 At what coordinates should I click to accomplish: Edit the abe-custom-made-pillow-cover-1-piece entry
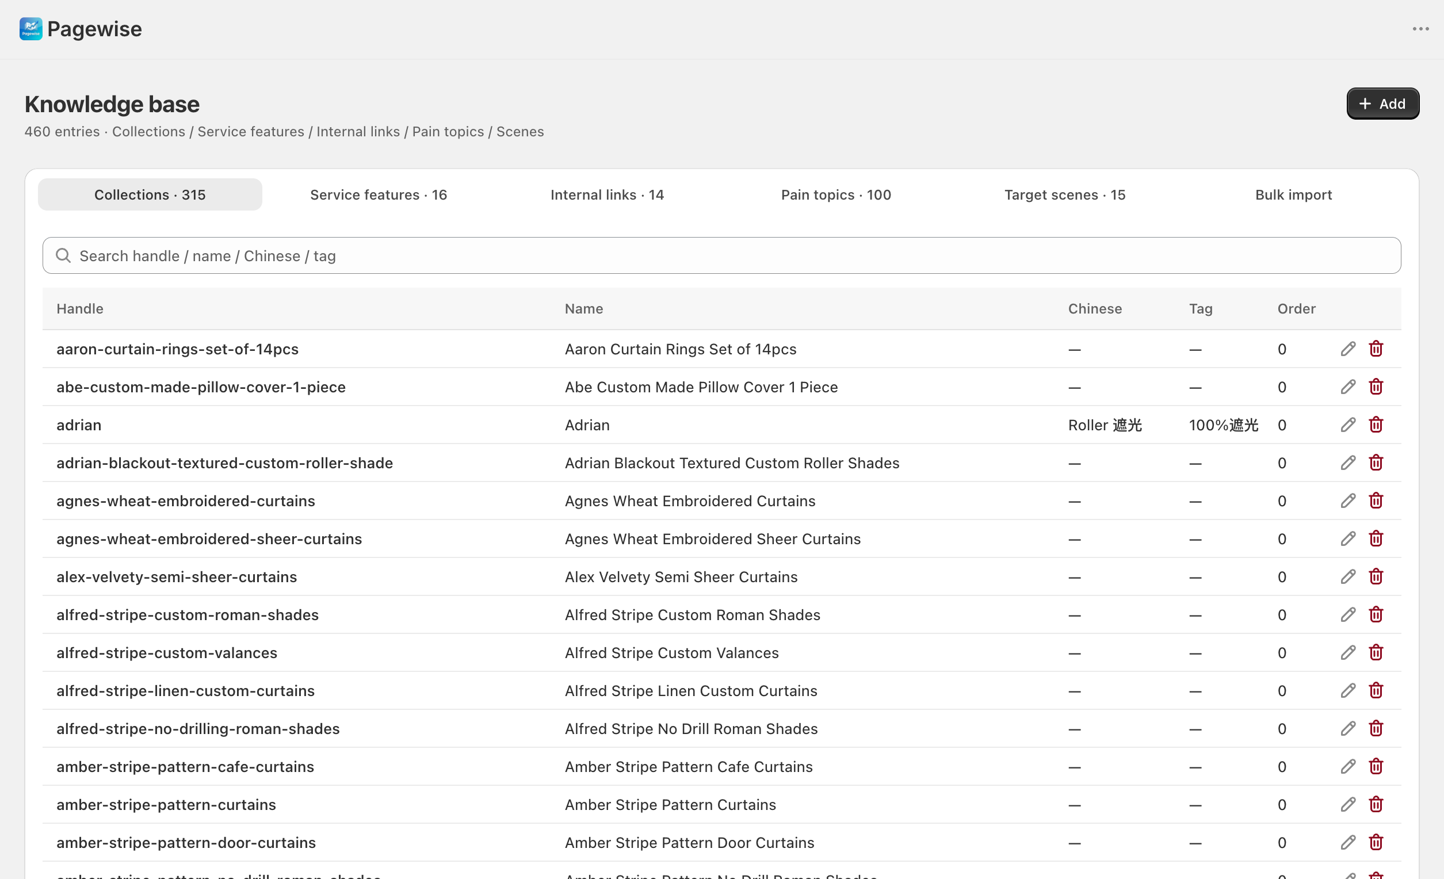coord(1348,387)
